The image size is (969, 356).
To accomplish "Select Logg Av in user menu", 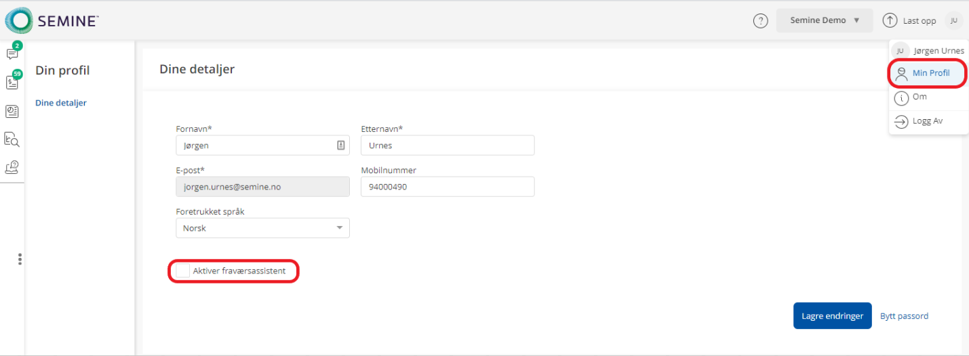I will tap(926, 121).
